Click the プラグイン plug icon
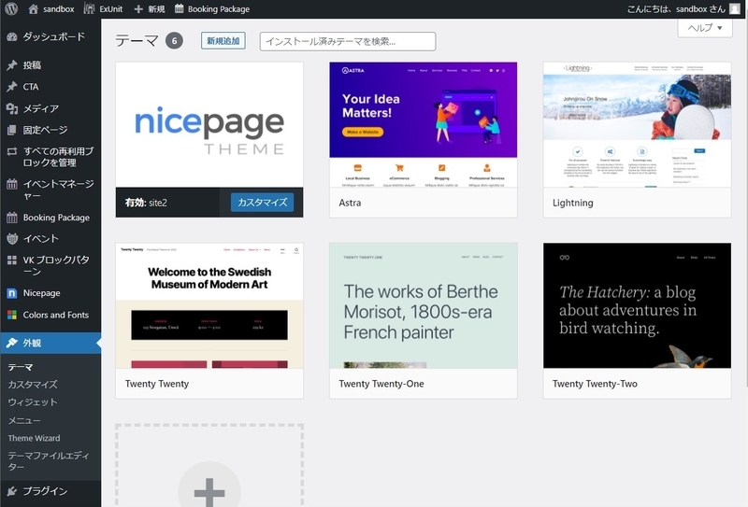 click(12, 491)
